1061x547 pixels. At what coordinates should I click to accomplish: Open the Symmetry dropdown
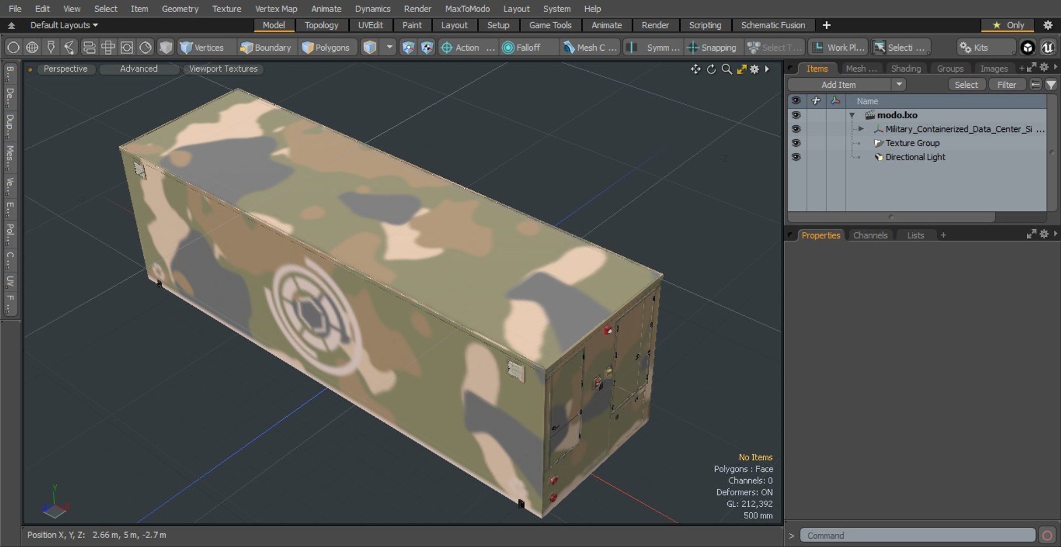pyautogui.click(x=654, y=47)
